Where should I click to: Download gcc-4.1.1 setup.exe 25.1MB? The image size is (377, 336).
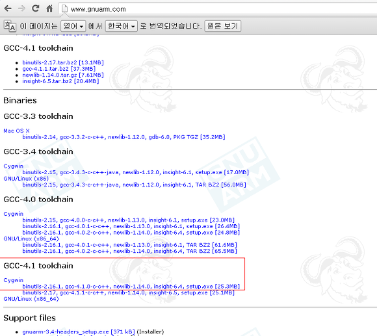coord(129,292)
